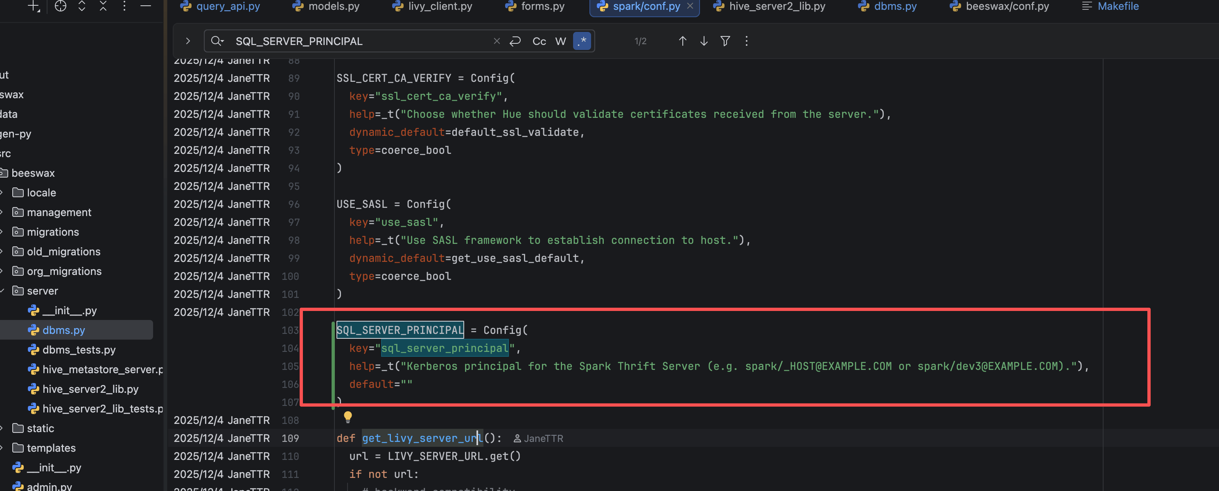Disable the regex search toggle

582,41
